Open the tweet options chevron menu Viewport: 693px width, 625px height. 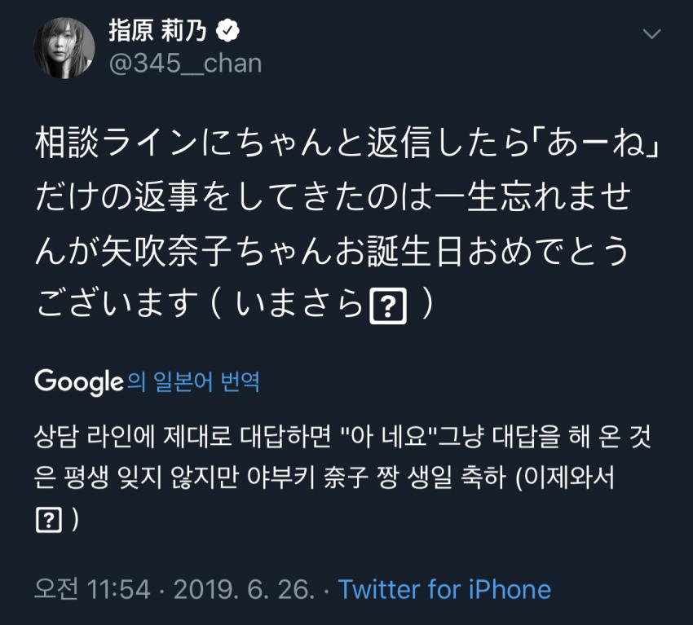[x=651, y=34]
